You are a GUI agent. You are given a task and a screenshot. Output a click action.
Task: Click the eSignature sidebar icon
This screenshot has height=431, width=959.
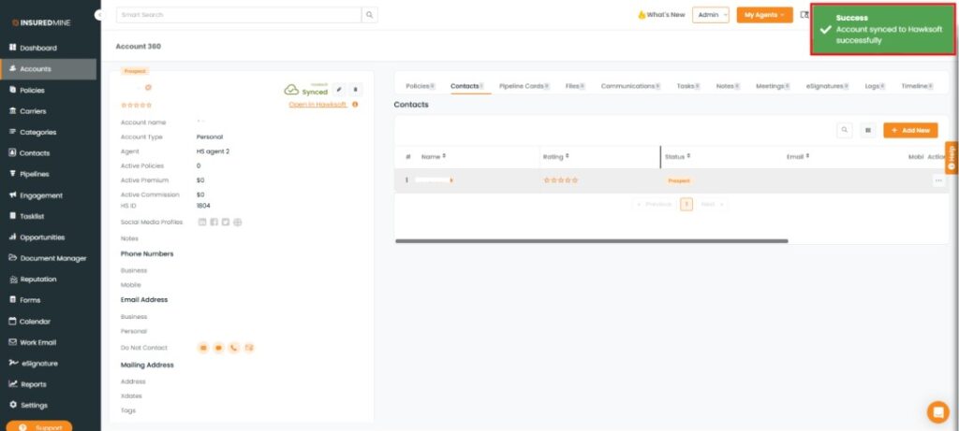click(x=13, y=363)
